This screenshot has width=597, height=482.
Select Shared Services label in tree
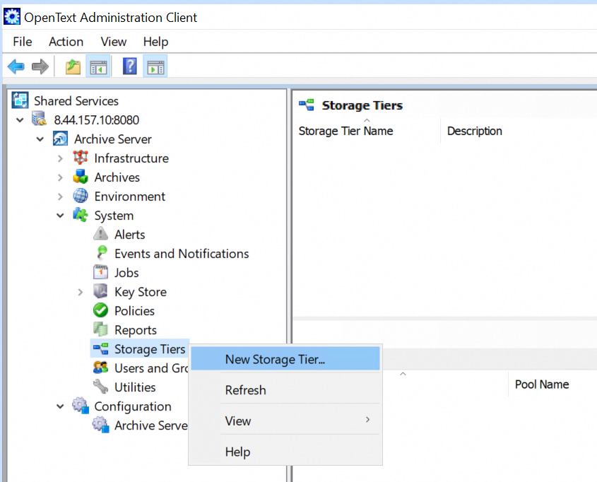tap(76, 101)
